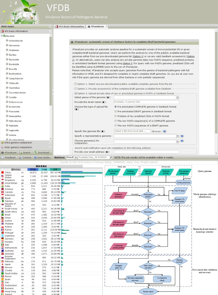Click the Browse button for genome file
Image resolution: width=218 pixels, height=295 pixels.
(x=156, y=131)
